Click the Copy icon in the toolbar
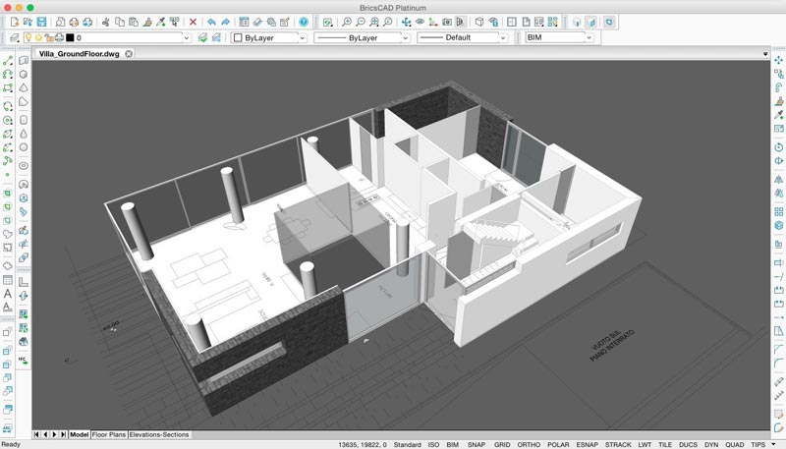The image size is (786, 449). click(x=120, y=22)
